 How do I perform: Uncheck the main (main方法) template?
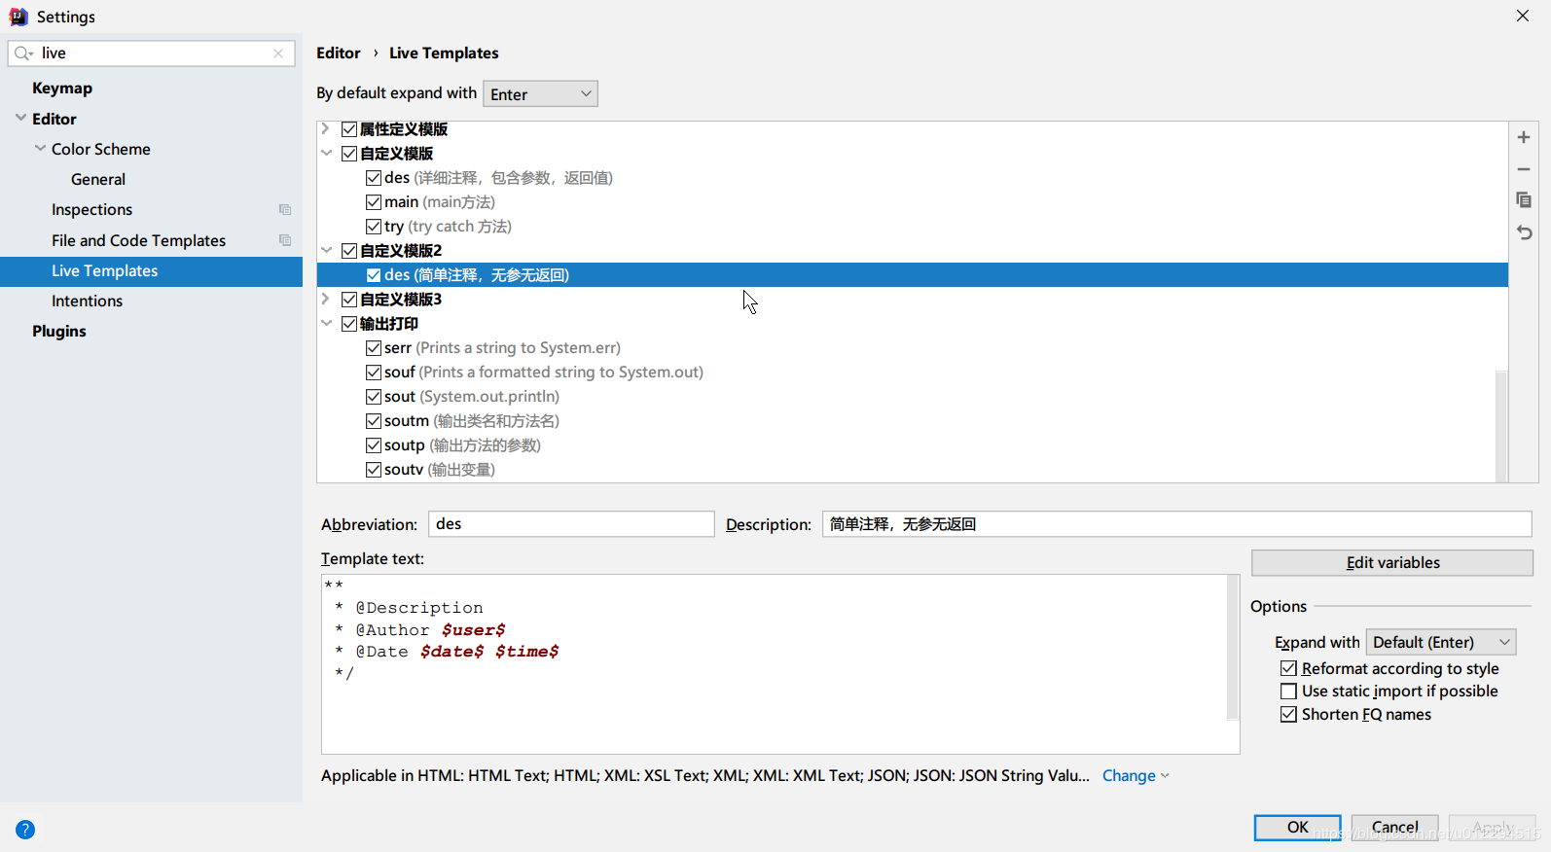[x=374, y=202]
